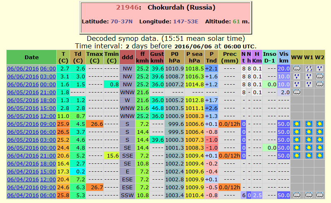Open the 18:00 time link on 06/04/2016
This screenshot has height=203, width=331.
pyautogui.click(x=48, y=163)
